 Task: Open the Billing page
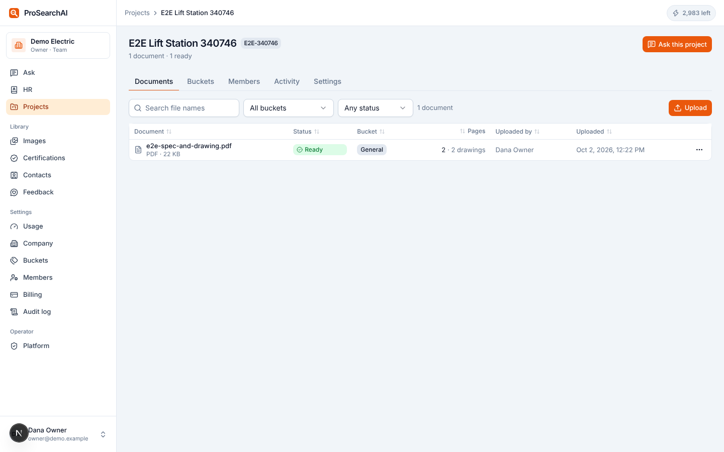pos(58,295)
